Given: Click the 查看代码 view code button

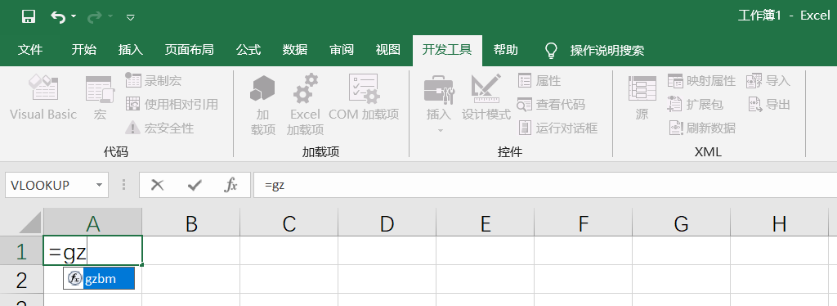Looking at the screenshot, I should click(x=552, y=105).
